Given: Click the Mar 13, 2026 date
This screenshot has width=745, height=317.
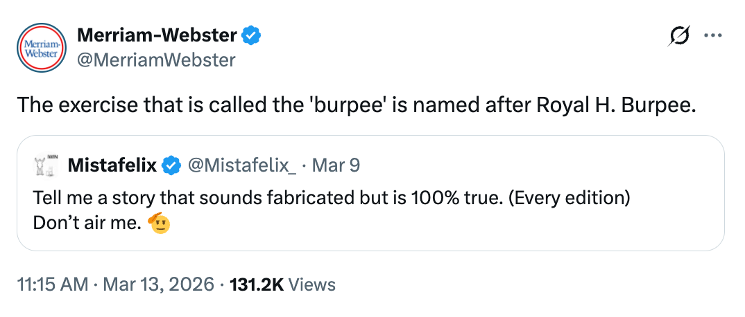Looking at the screenshot, I should (160, 284).
